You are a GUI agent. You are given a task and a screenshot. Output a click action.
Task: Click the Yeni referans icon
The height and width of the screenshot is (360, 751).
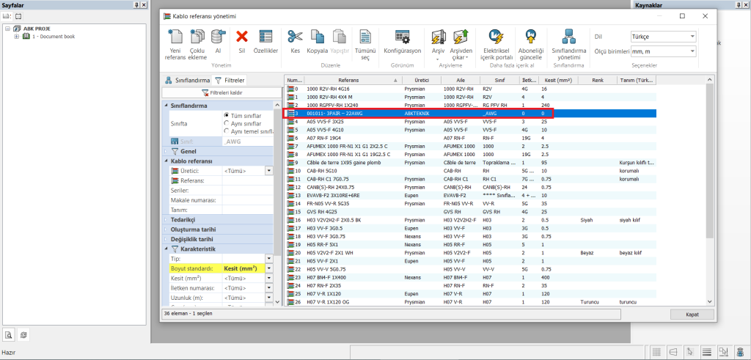tap(176, 37)
